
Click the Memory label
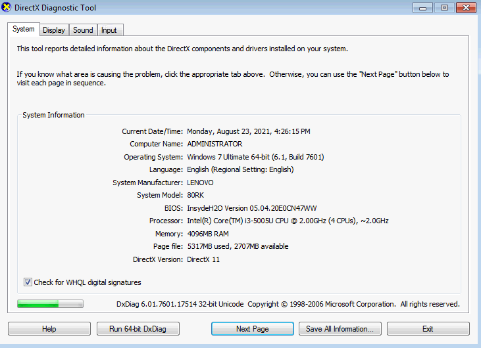click(169, 234)
